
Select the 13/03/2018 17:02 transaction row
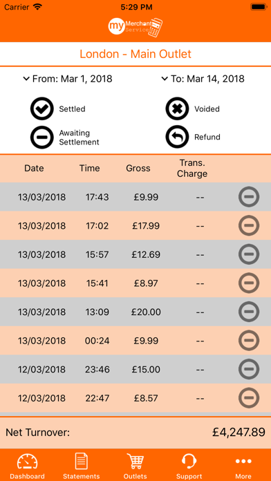coord(135,225)
